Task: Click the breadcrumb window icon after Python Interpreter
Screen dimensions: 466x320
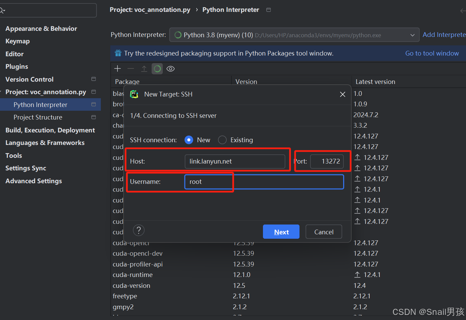Action: coord(269,10)
